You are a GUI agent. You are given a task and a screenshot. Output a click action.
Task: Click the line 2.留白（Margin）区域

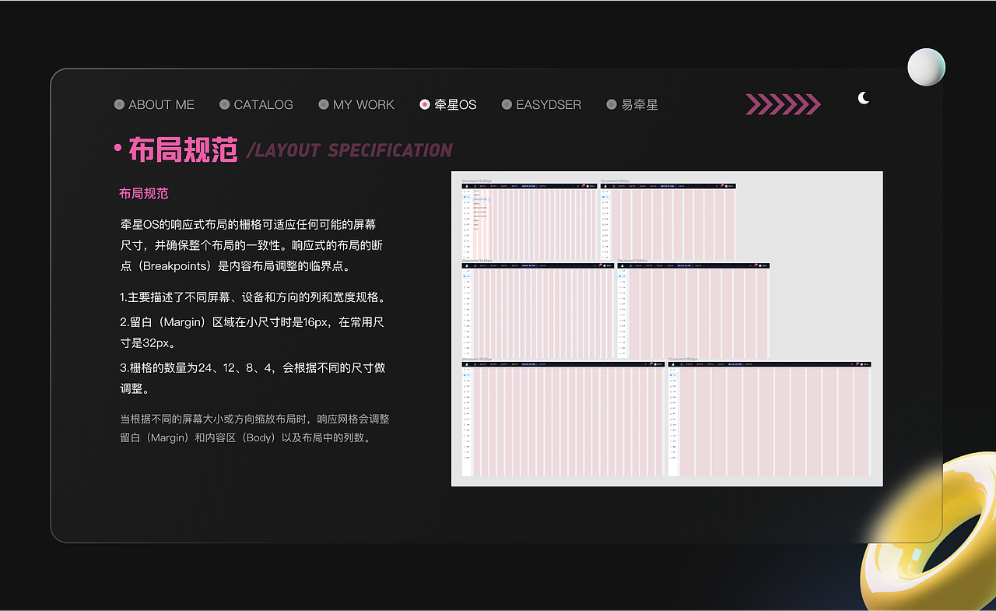coord(252,332)
